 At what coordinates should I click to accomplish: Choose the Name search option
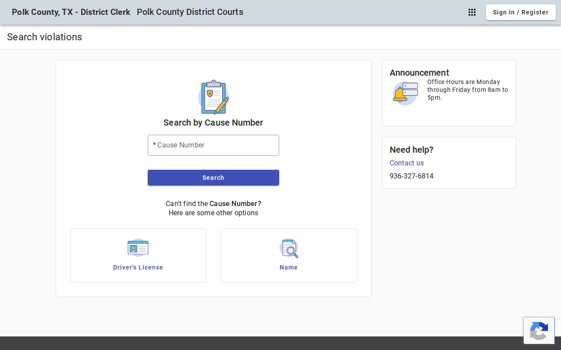click(x=289, y=255)
